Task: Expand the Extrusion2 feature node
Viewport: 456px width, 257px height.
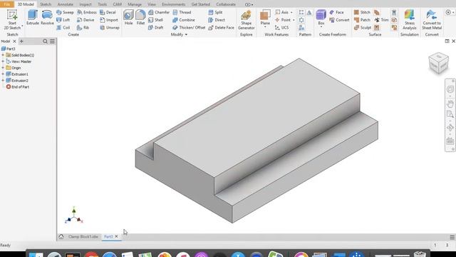Action: 3,81
